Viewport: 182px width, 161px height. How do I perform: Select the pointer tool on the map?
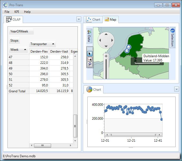[x=90, y=54]
